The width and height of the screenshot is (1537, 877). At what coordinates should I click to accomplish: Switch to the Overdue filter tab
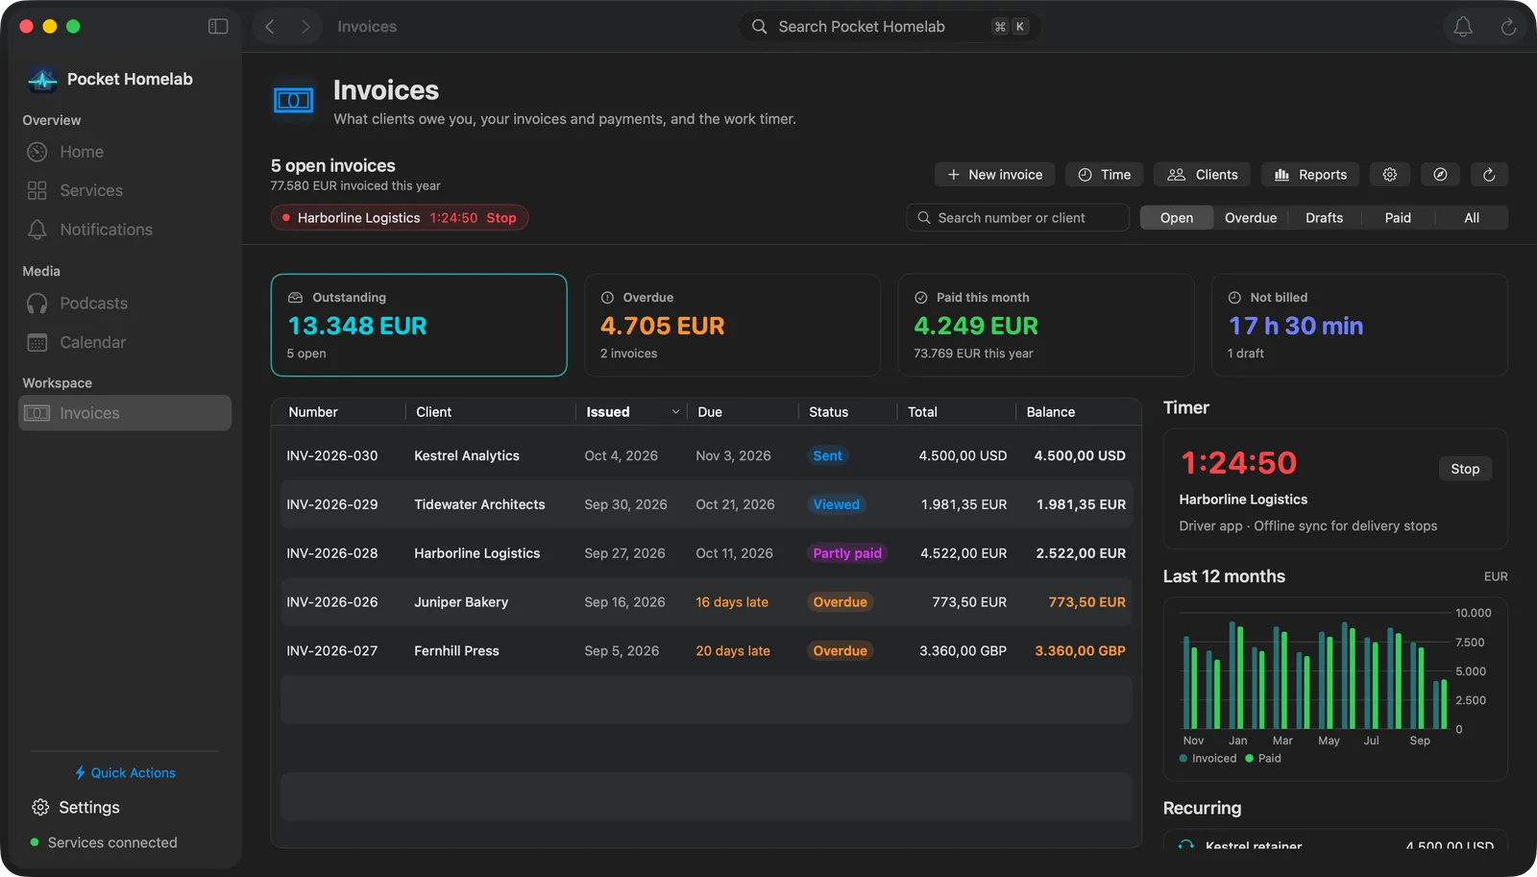pos(1251,218)
